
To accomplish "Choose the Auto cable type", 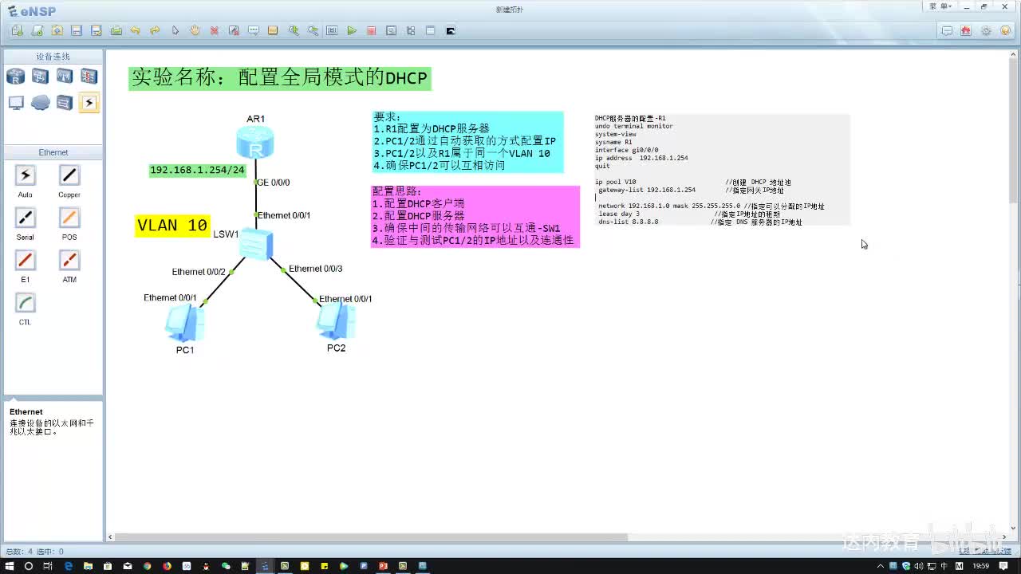I will pyautogui.click(x=26, y=175).
